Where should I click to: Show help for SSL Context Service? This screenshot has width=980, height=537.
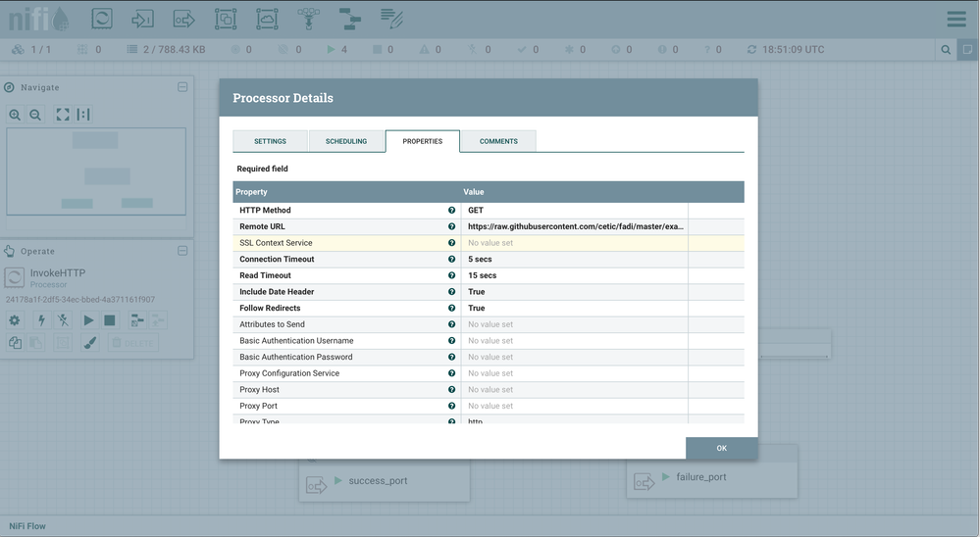[451, 243]
